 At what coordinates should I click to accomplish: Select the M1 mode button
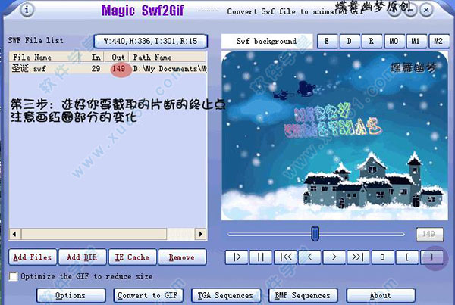(x=416, y=41)
